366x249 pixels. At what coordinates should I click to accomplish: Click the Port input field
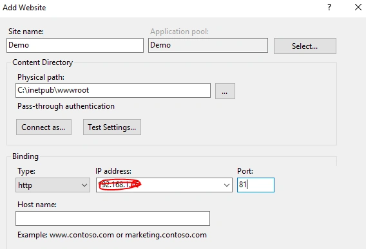(256, 185)
